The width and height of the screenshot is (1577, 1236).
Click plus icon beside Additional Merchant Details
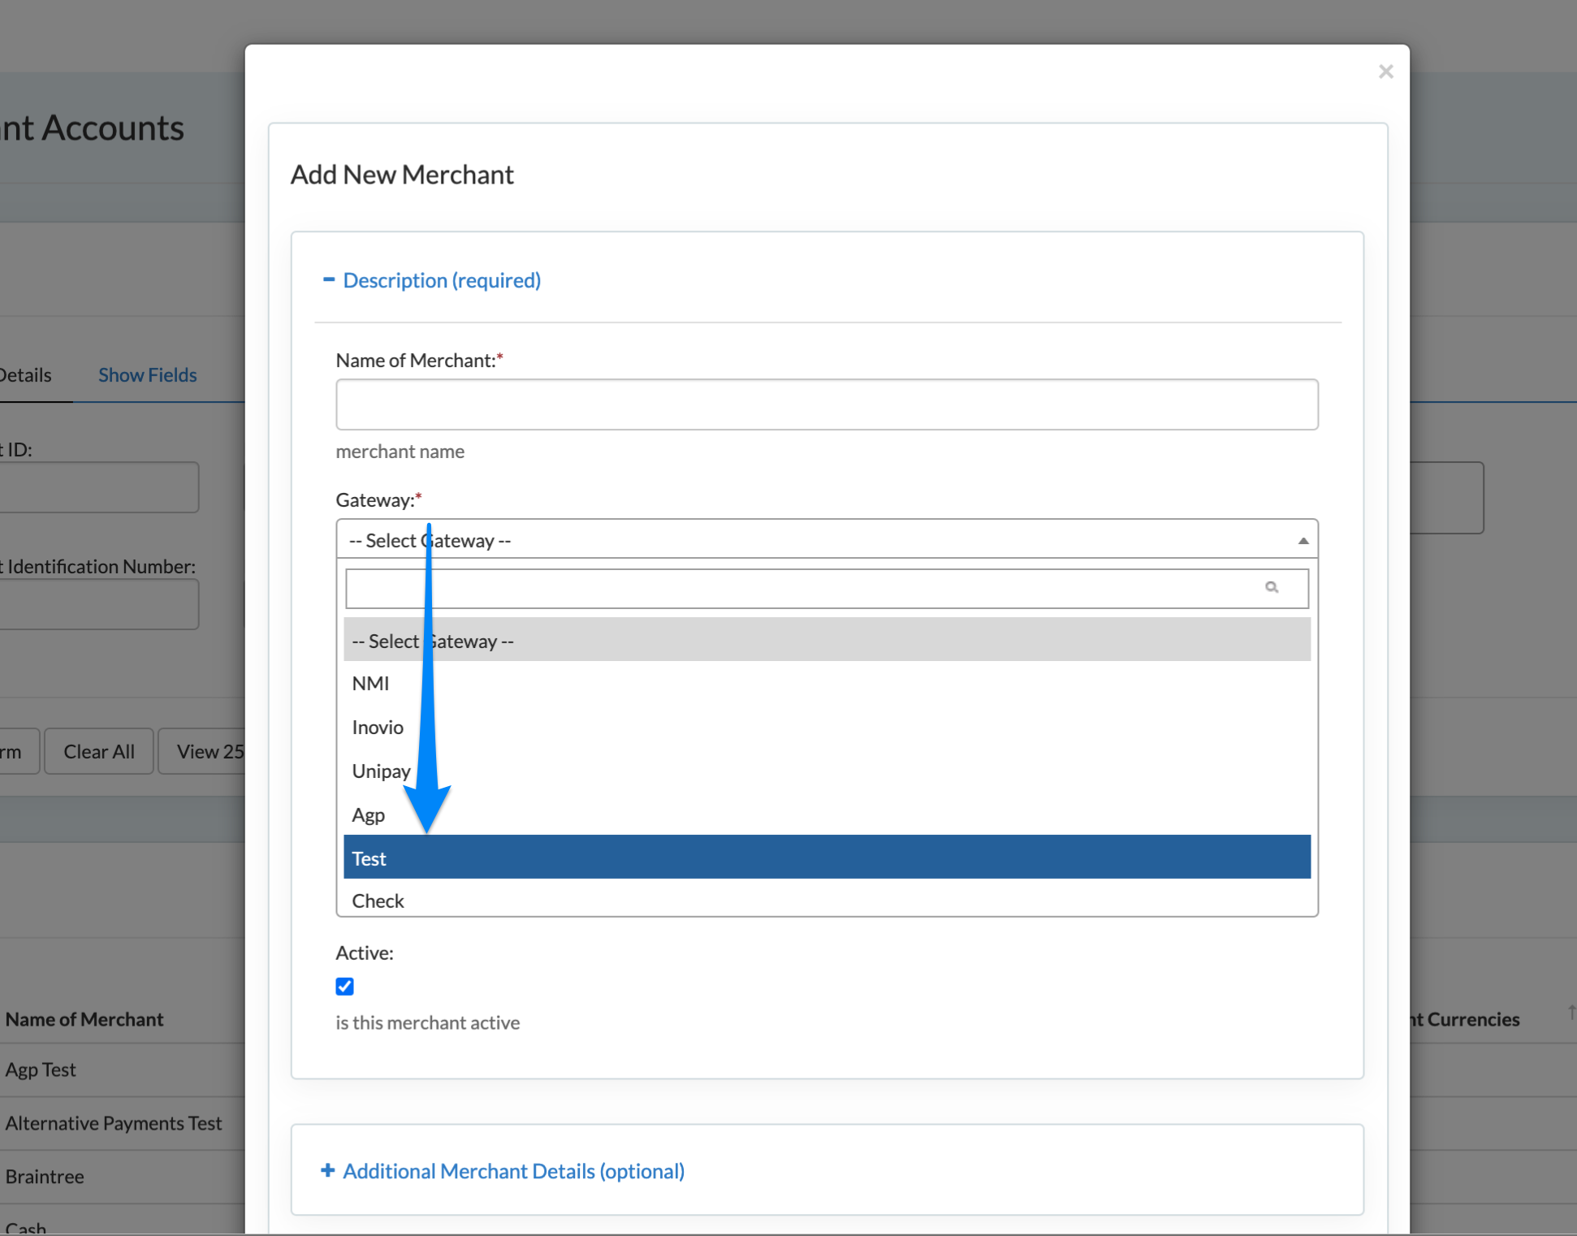pyautogui.click(x=327, y=1170)
